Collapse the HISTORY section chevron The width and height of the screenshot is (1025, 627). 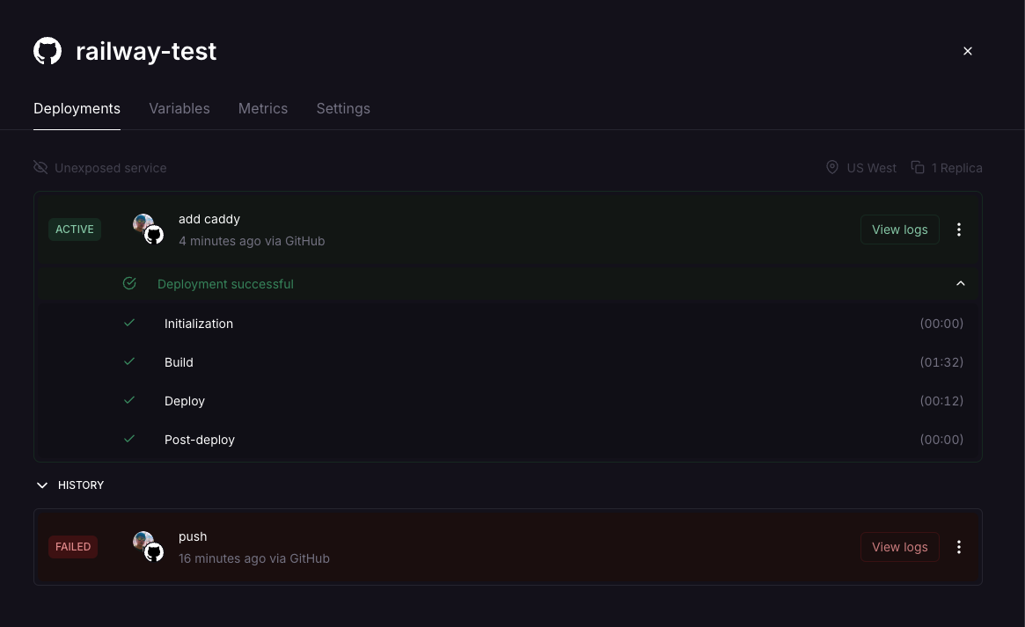pos(42,485)
